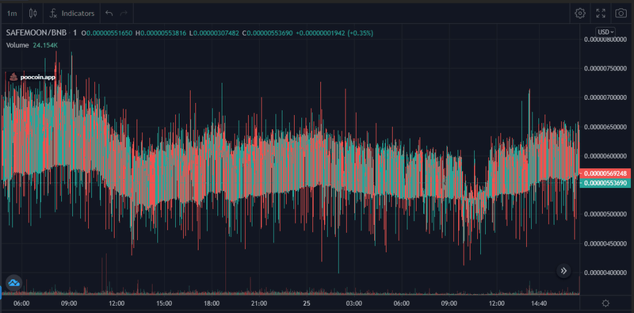Viewport: 634px width, 313px height.
Task: Click the green 0.00000553690 price label
Action: [x=605, y=183]
